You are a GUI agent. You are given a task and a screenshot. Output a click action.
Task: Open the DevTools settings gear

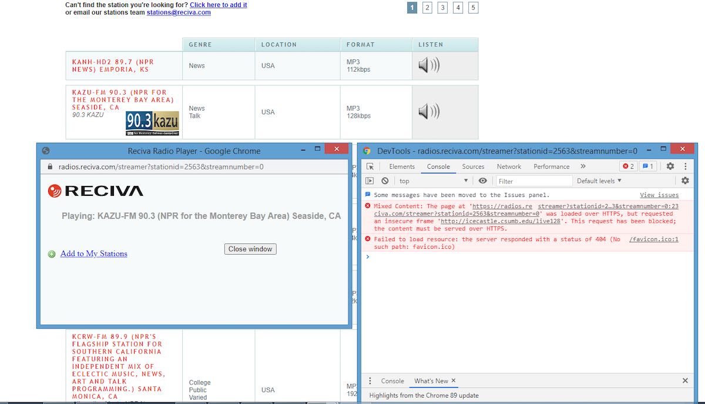pos(670,166)
